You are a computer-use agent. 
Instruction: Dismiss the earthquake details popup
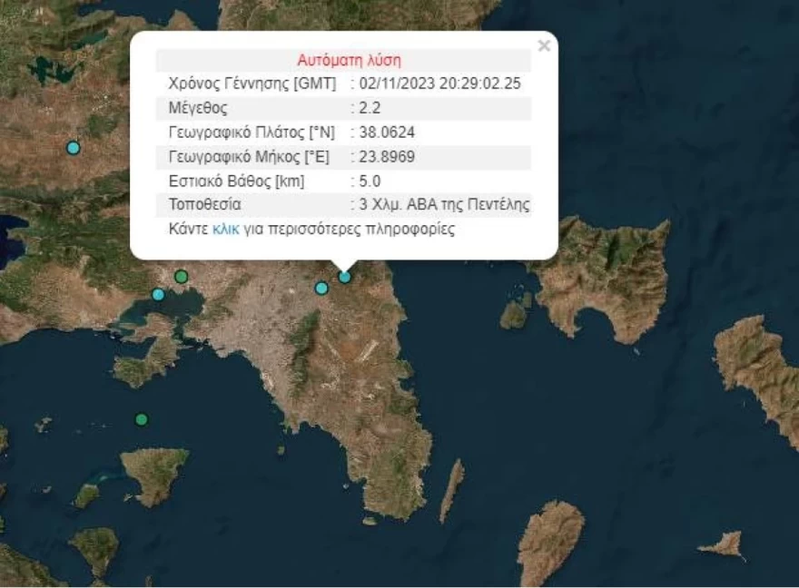tap(545, 44)
